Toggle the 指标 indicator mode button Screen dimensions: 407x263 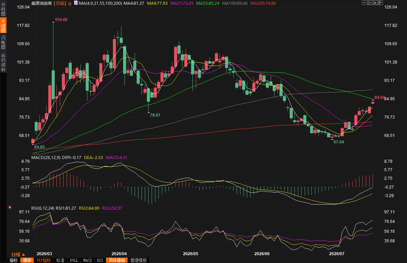14,260
